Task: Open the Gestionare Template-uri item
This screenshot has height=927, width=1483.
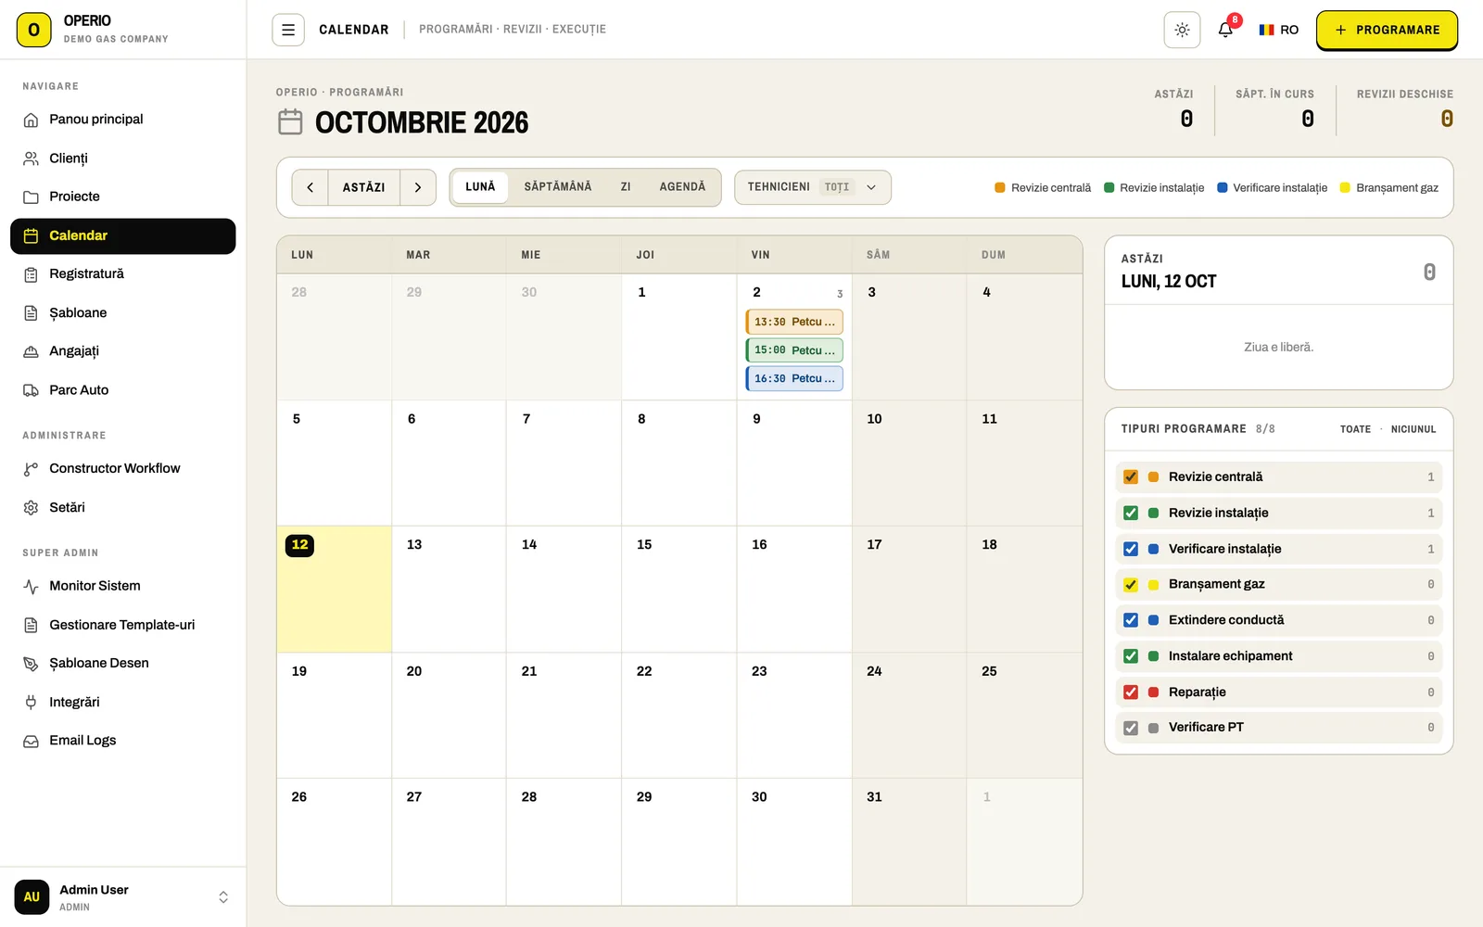Action: tap(122, 625)
